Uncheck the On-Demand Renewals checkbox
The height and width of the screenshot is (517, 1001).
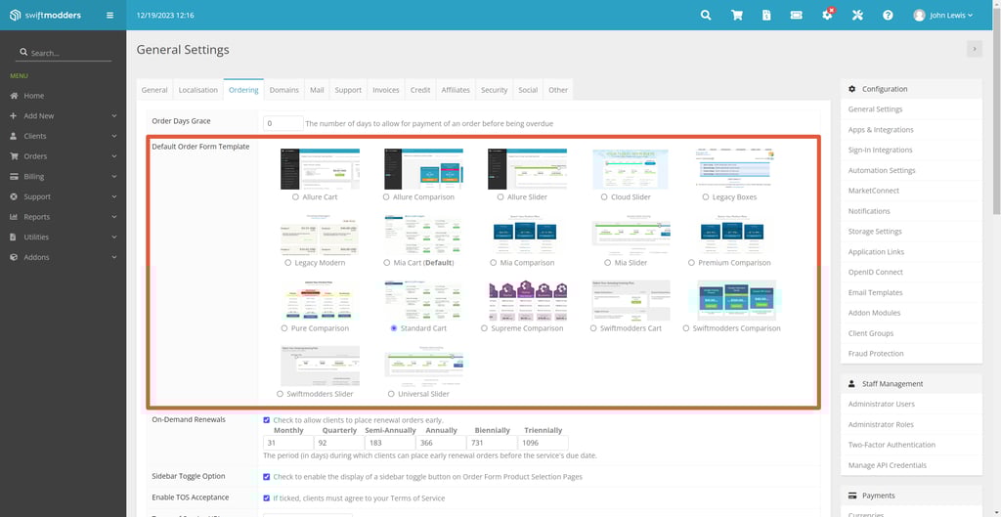coord(267,420)
